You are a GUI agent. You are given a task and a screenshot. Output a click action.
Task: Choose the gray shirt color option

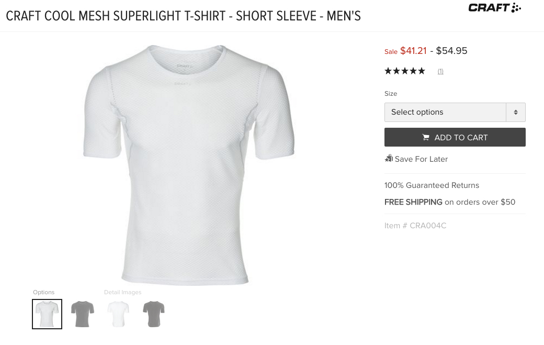(x=83, y=314)
